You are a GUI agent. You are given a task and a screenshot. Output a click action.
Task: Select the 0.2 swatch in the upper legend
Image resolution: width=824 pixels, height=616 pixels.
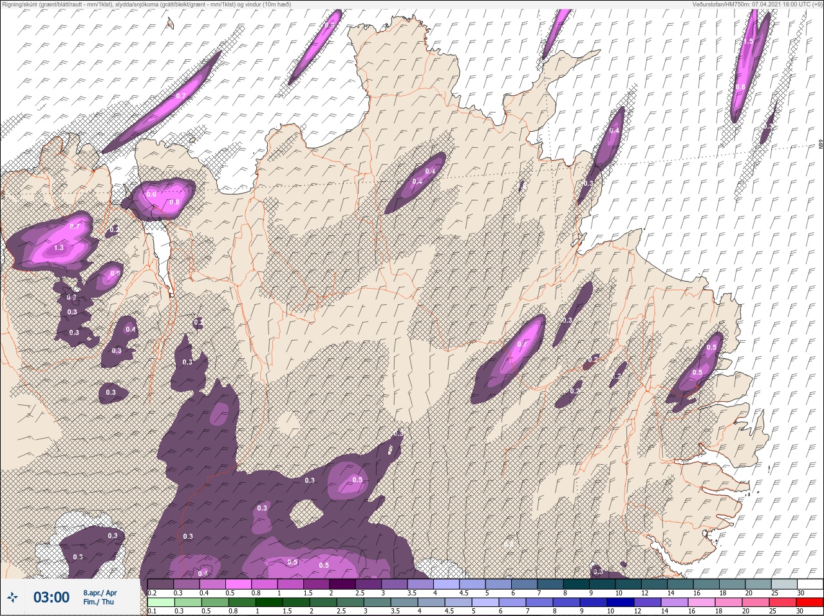coord(160,584)
